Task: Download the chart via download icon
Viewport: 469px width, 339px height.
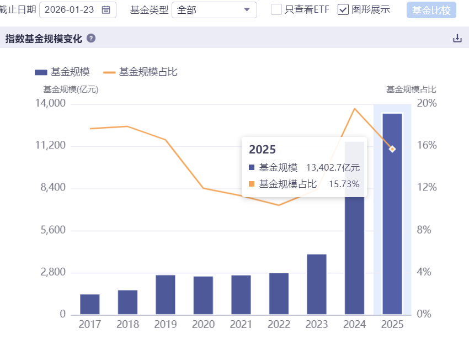Action: (x=457, y=38)
